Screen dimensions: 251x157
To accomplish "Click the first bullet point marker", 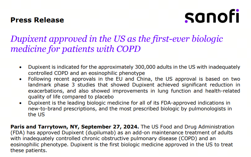I will pyautogui.click(x=20, y=67).
